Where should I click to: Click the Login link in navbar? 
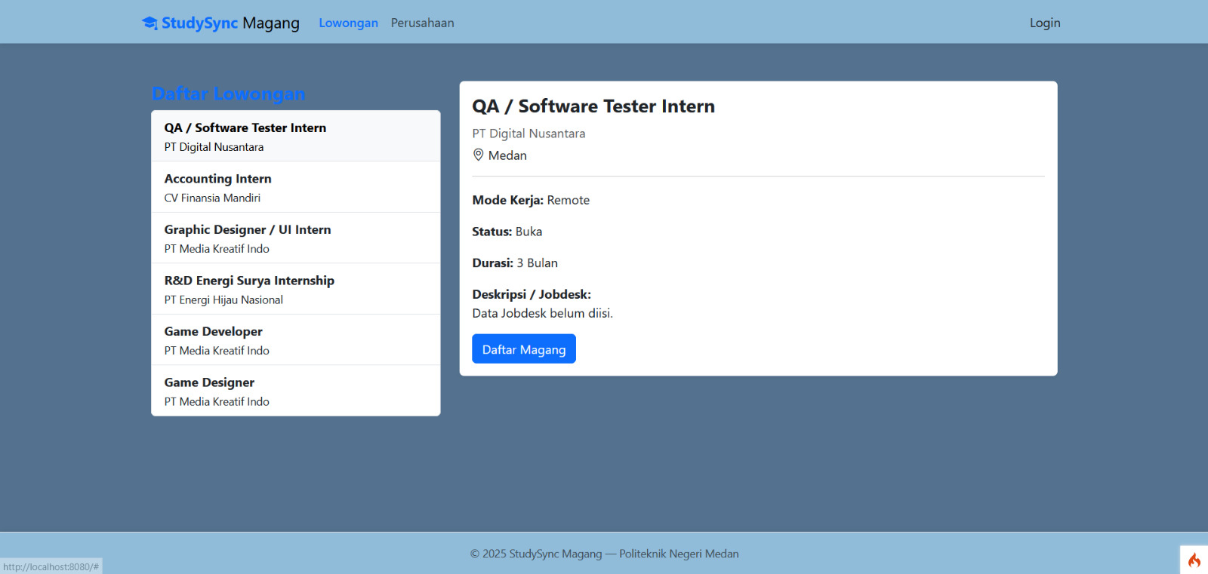[x=1044, y=23]
